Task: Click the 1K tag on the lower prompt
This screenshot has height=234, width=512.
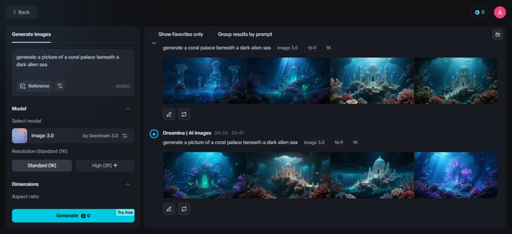Action: click(355, 142)
